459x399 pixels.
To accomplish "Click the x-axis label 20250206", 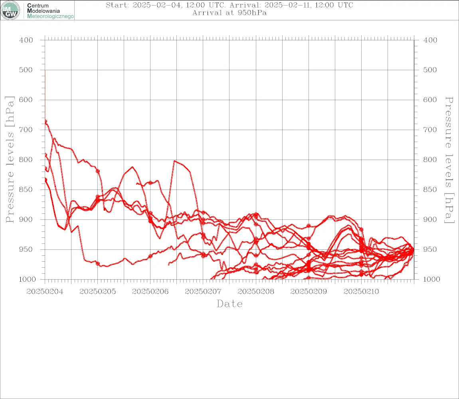I will coord(150,292).
